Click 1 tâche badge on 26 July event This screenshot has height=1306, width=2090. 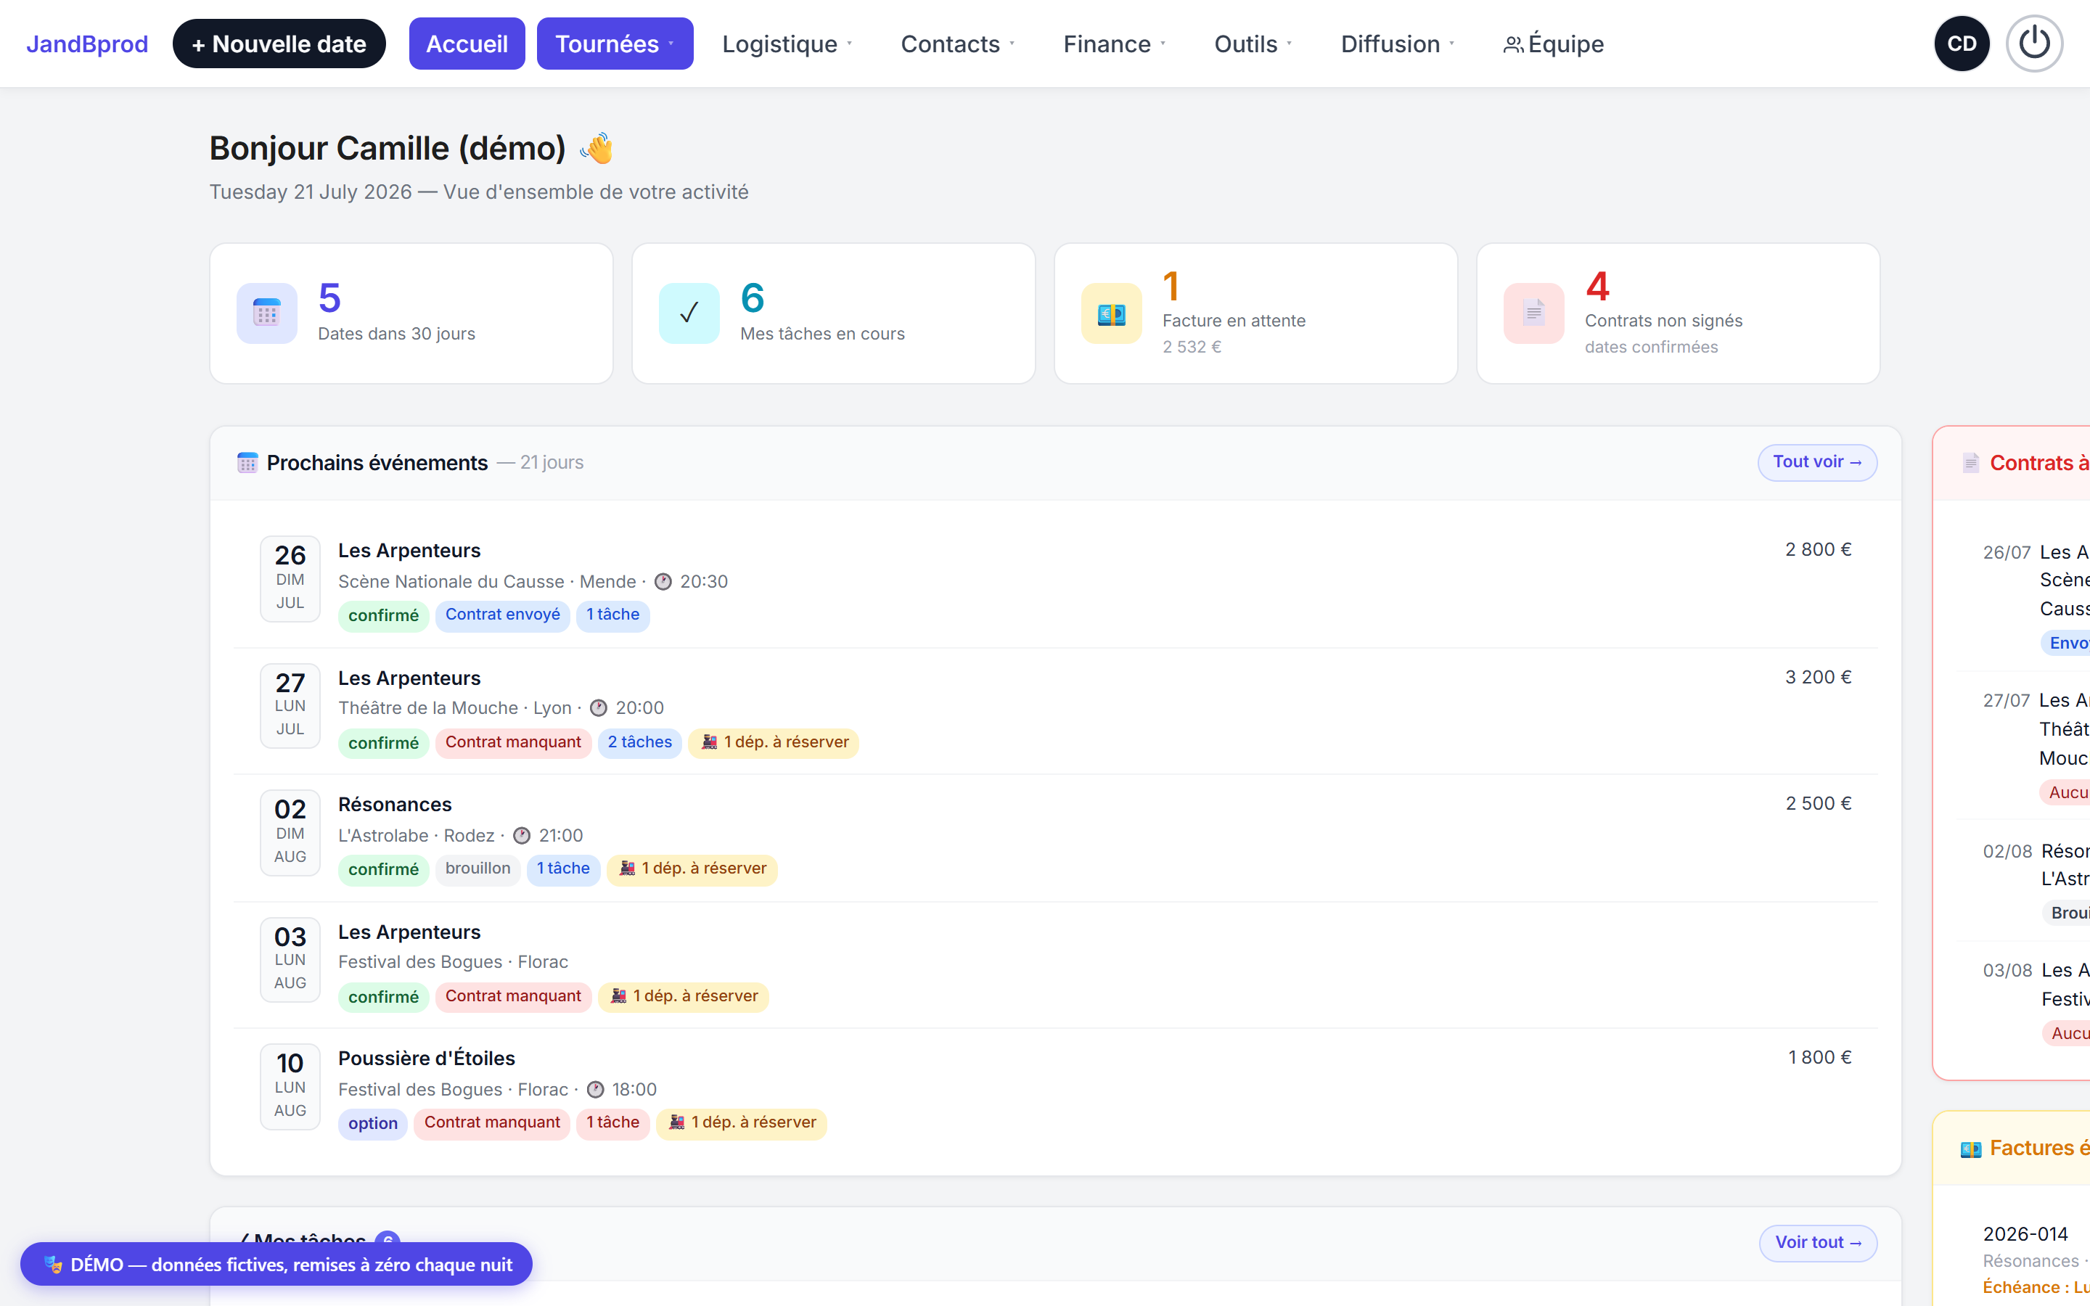613,615
